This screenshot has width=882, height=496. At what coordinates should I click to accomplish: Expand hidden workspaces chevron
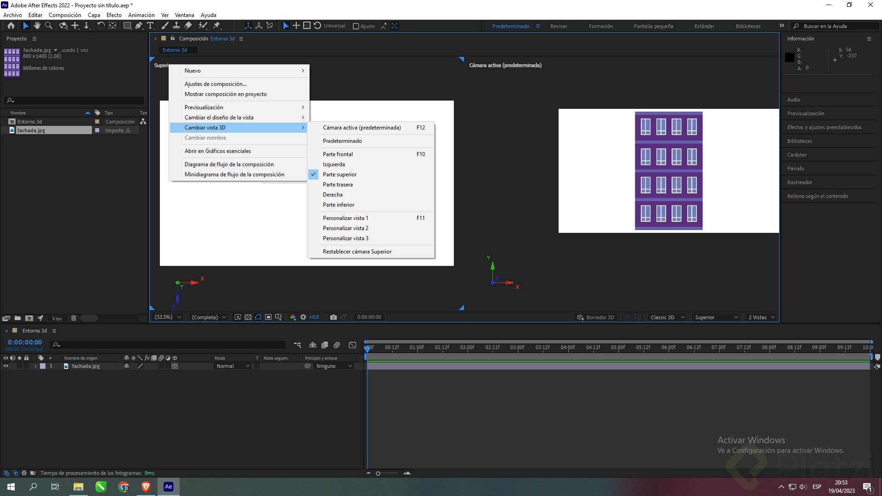click(782, 26)
